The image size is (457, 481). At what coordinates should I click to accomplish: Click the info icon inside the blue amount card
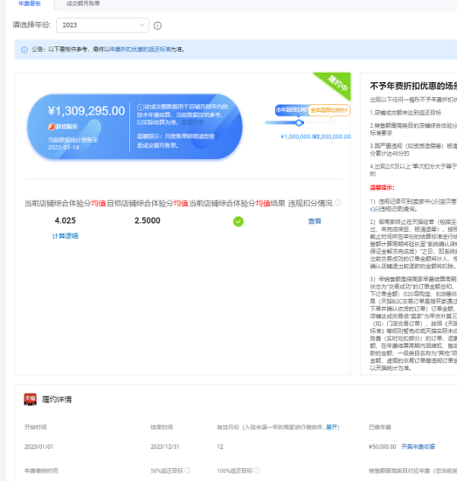point(141,107)
